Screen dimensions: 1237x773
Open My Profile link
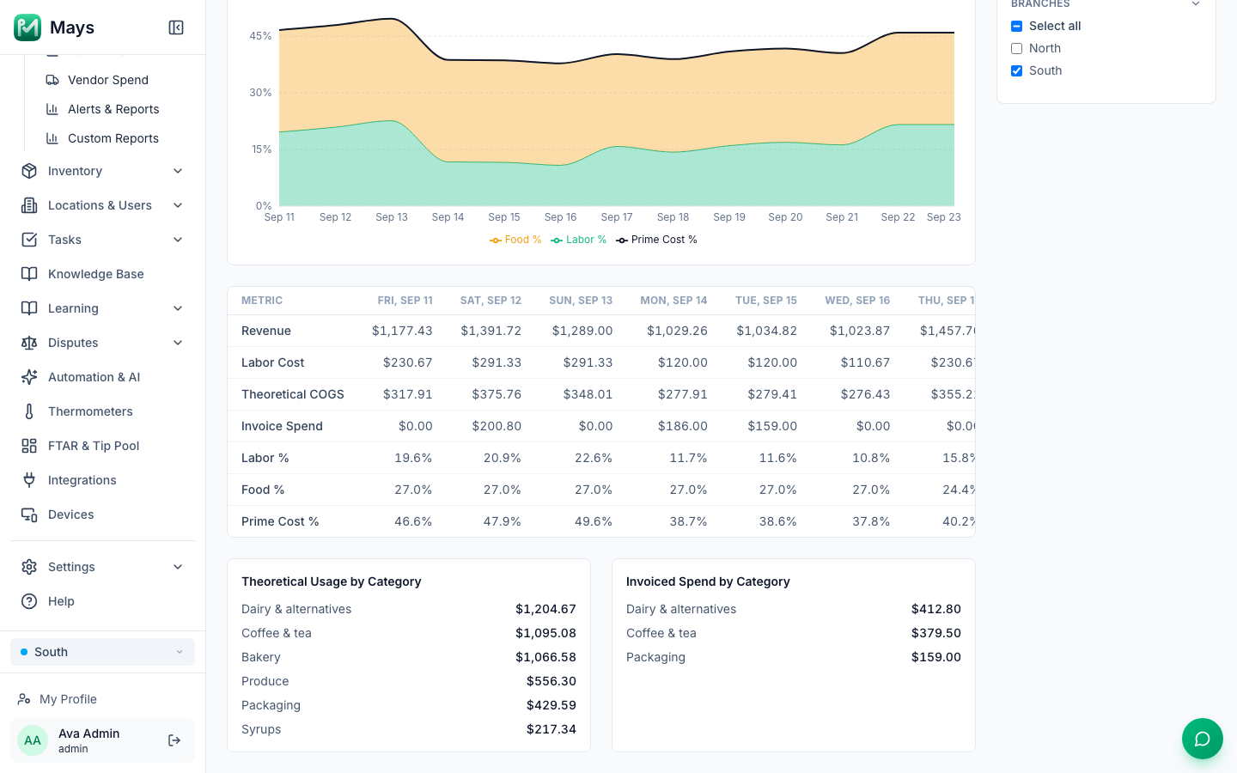click(x=68, y=699)
